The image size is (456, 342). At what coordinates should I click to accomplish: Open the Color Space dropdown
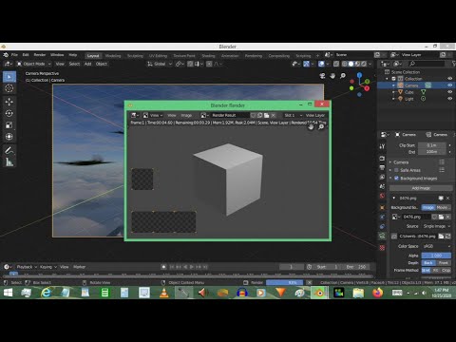437,246
